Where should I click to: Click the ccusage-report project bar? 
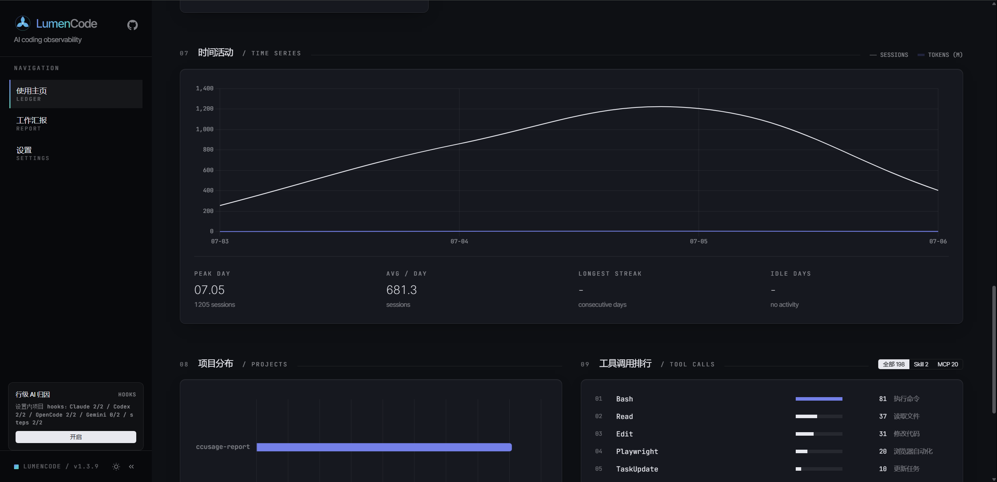point(384,447)
